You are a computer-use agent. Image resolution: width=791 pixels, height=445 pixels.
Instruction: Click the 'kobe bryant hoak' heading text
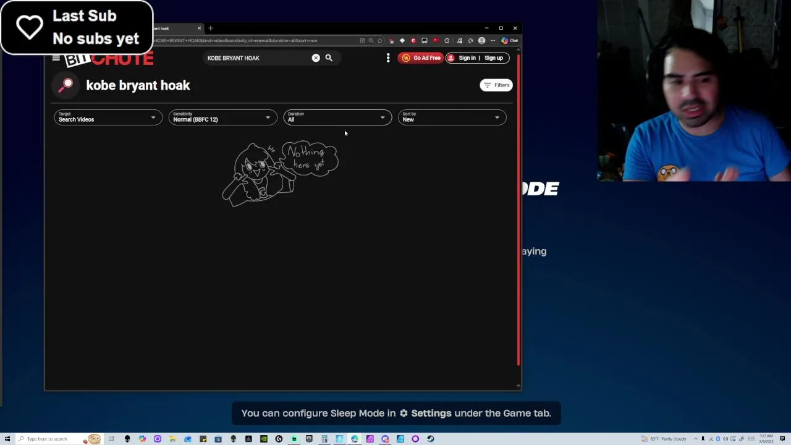[138, 85]
